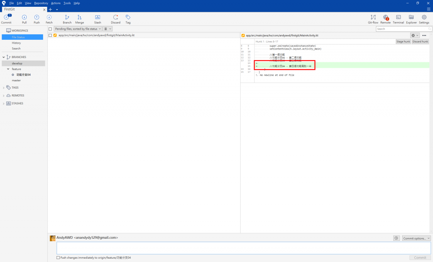
Task: Open the View menu
Action: 28,3
